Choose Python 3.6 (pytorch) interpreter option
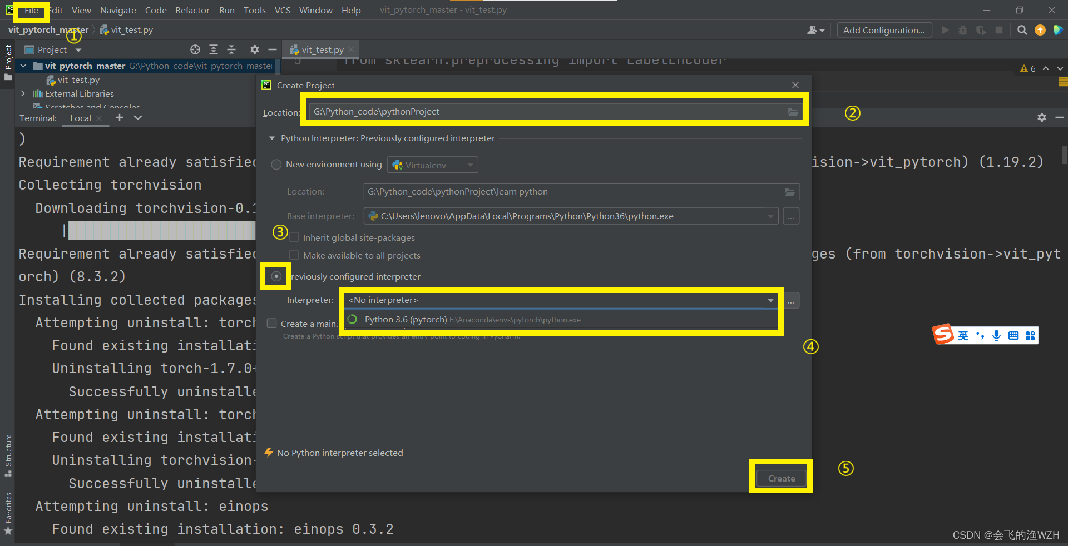Screen dimensions: 1068x546 pos(561,320)
